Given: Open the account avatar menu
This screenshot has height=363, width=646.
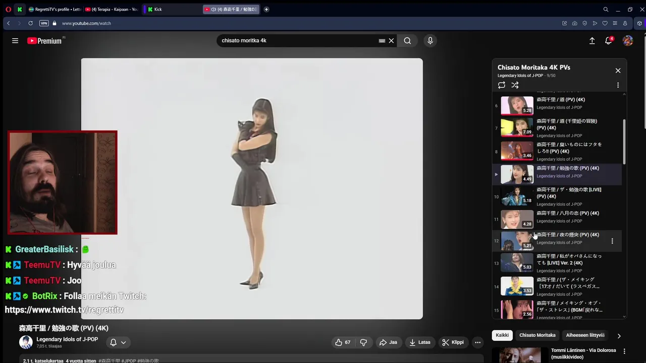Looking at the screenshot, I should pyautogui.click(x=628, y=41).
